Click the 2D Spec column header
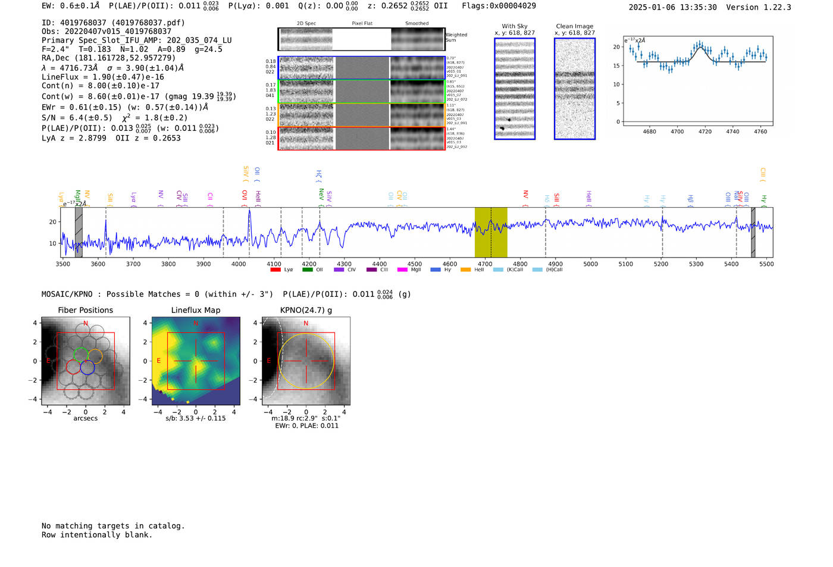Image resolution: width=833 pixels, height=567 pixels. click(306, 24)
